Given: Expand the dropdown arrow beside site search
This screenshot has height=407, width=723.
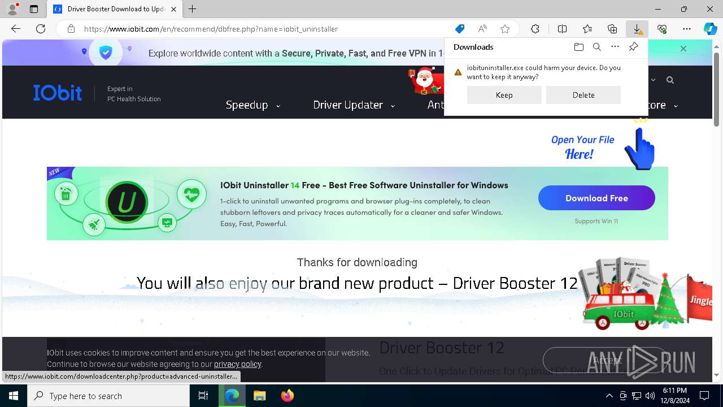Looking at the screenshot, I should [654, 80].
